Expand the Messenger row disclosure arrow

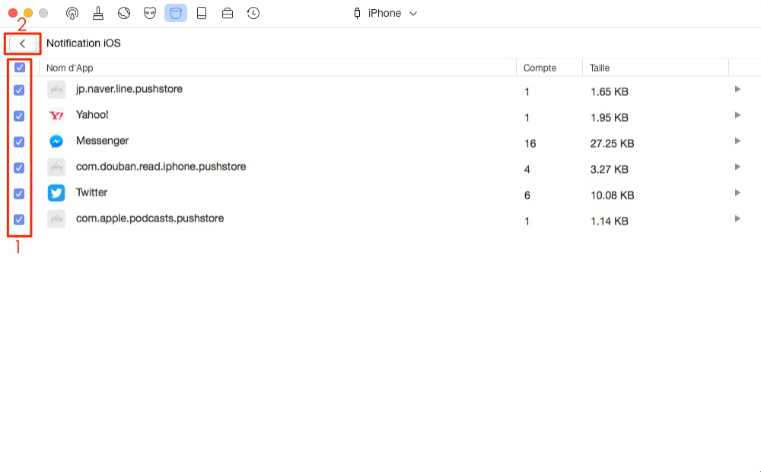point(737,141)
